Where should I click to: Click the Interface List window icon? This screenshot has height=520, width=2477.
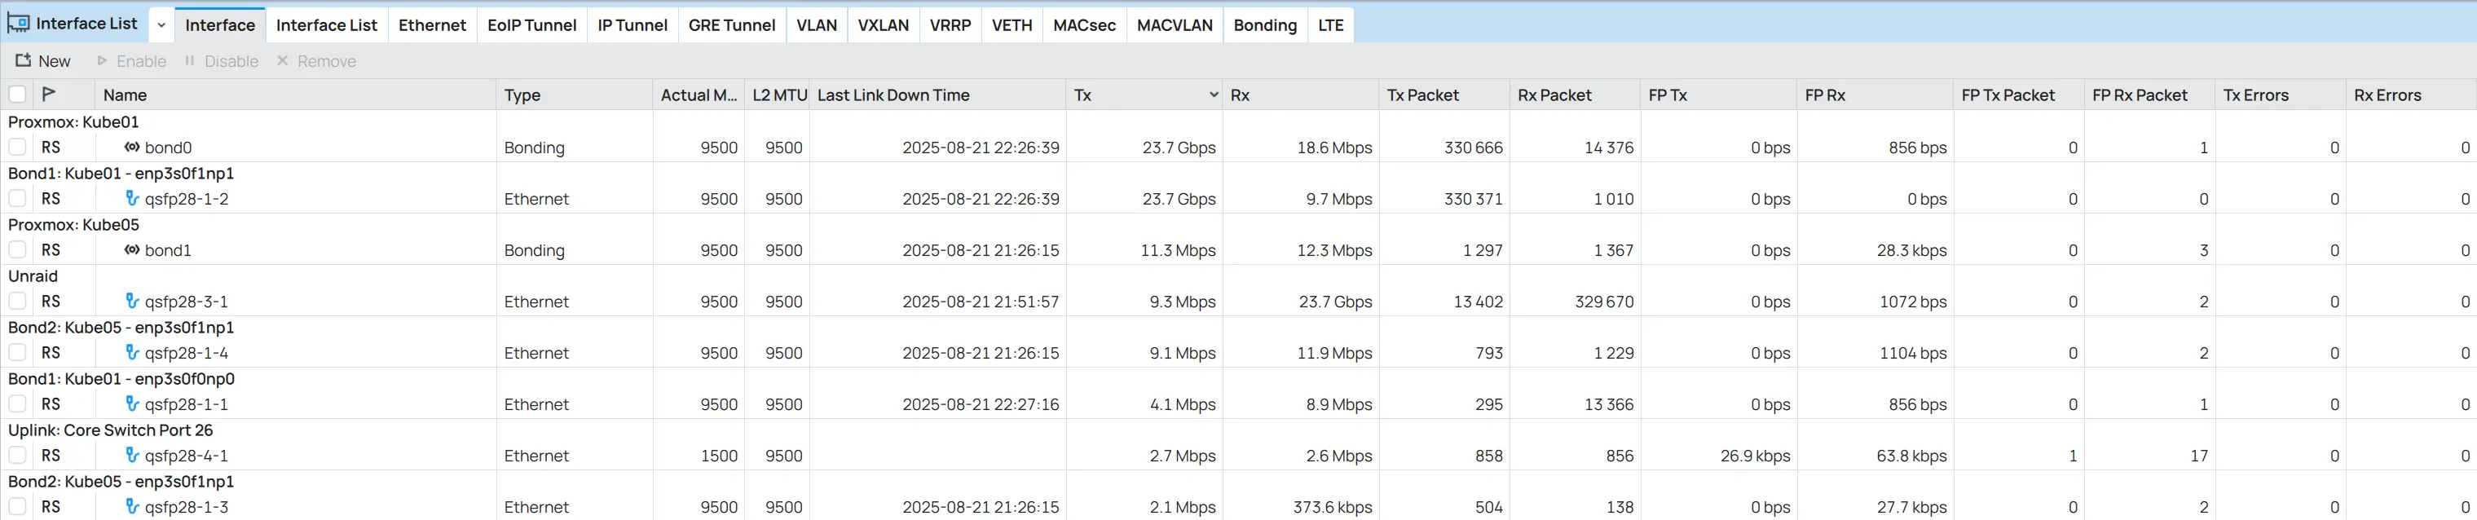(18, 23)
